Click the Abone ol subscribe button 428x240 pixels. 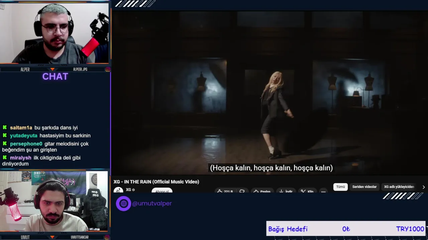(x=162, y=191)
